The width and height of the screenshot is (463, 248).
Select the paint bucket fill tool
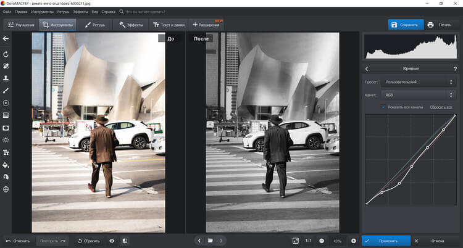pos(6,165)
